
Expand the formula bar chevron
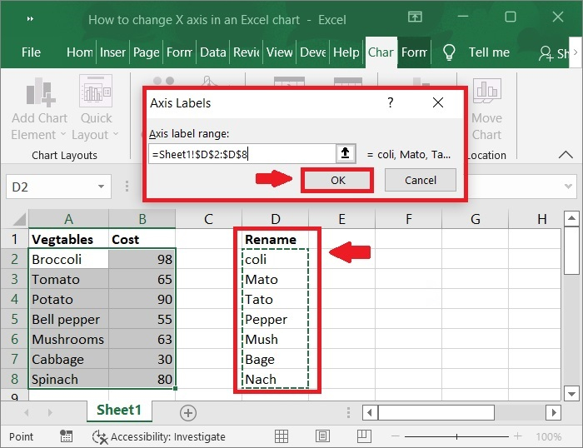pyautogui.click(x=568, y=186)
